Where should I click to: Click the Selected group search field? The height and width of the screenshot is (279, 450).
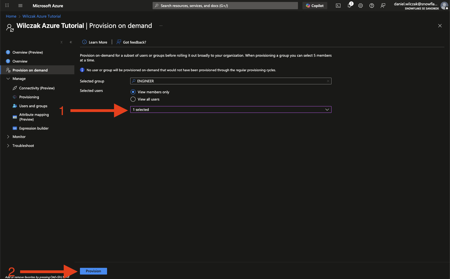point(231,81)
